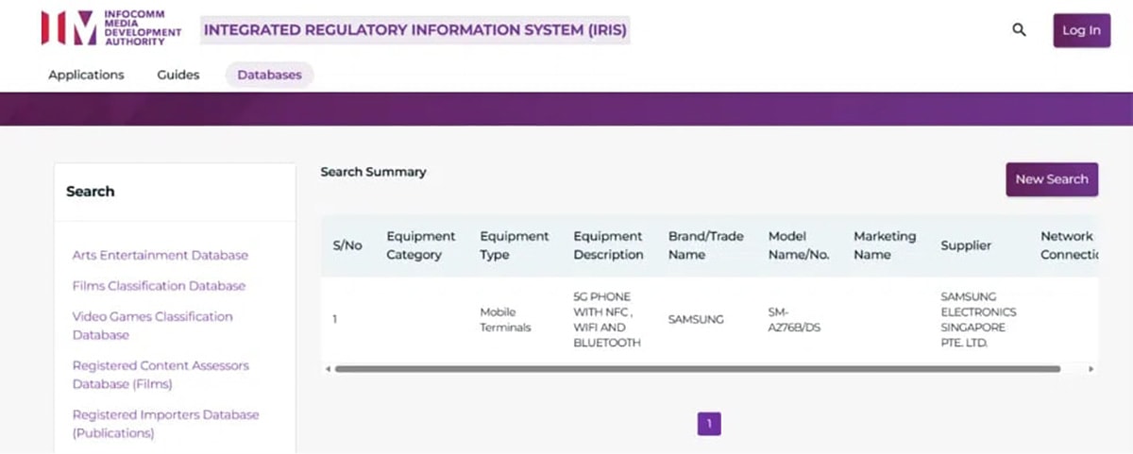Open Video Games Classification Database link
The width and height of the screenshot is (1133, 454).
152,326
